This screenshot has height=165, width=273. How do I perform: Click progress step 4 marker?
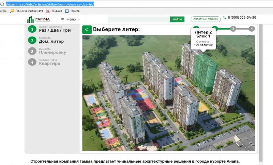pos(252,29)
